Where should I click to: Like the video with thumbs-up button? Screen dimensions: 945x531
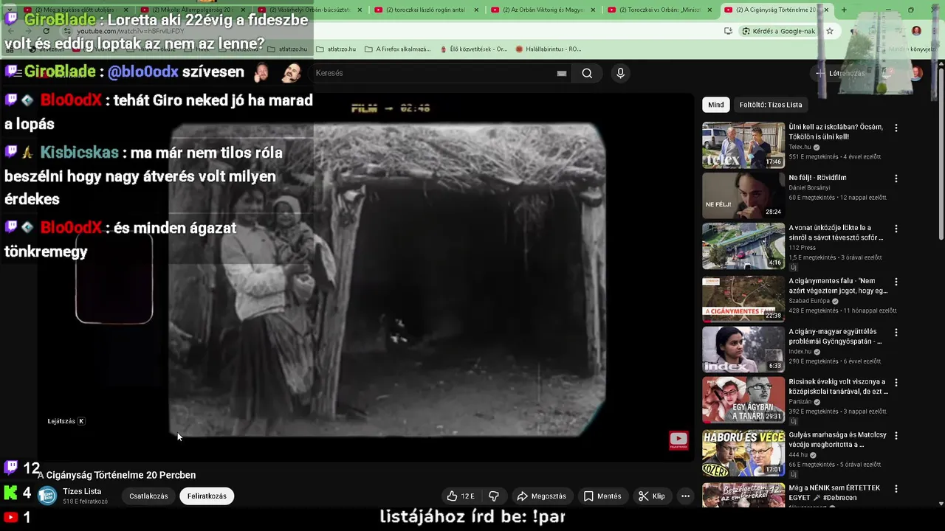tap(461, 496)
